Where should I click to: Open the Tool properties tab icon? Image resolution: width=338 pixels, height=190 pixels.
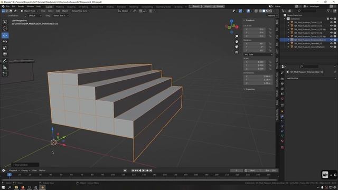[282, 73]
